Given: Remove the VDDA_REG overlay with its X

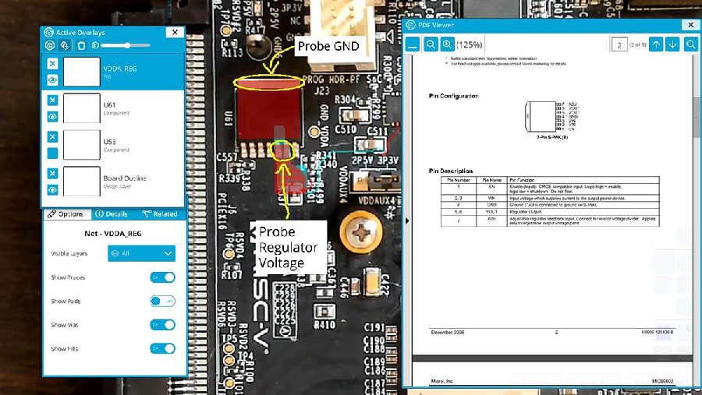Looking at the screenshot, I should pyautogui.click(x=52, y=64).
